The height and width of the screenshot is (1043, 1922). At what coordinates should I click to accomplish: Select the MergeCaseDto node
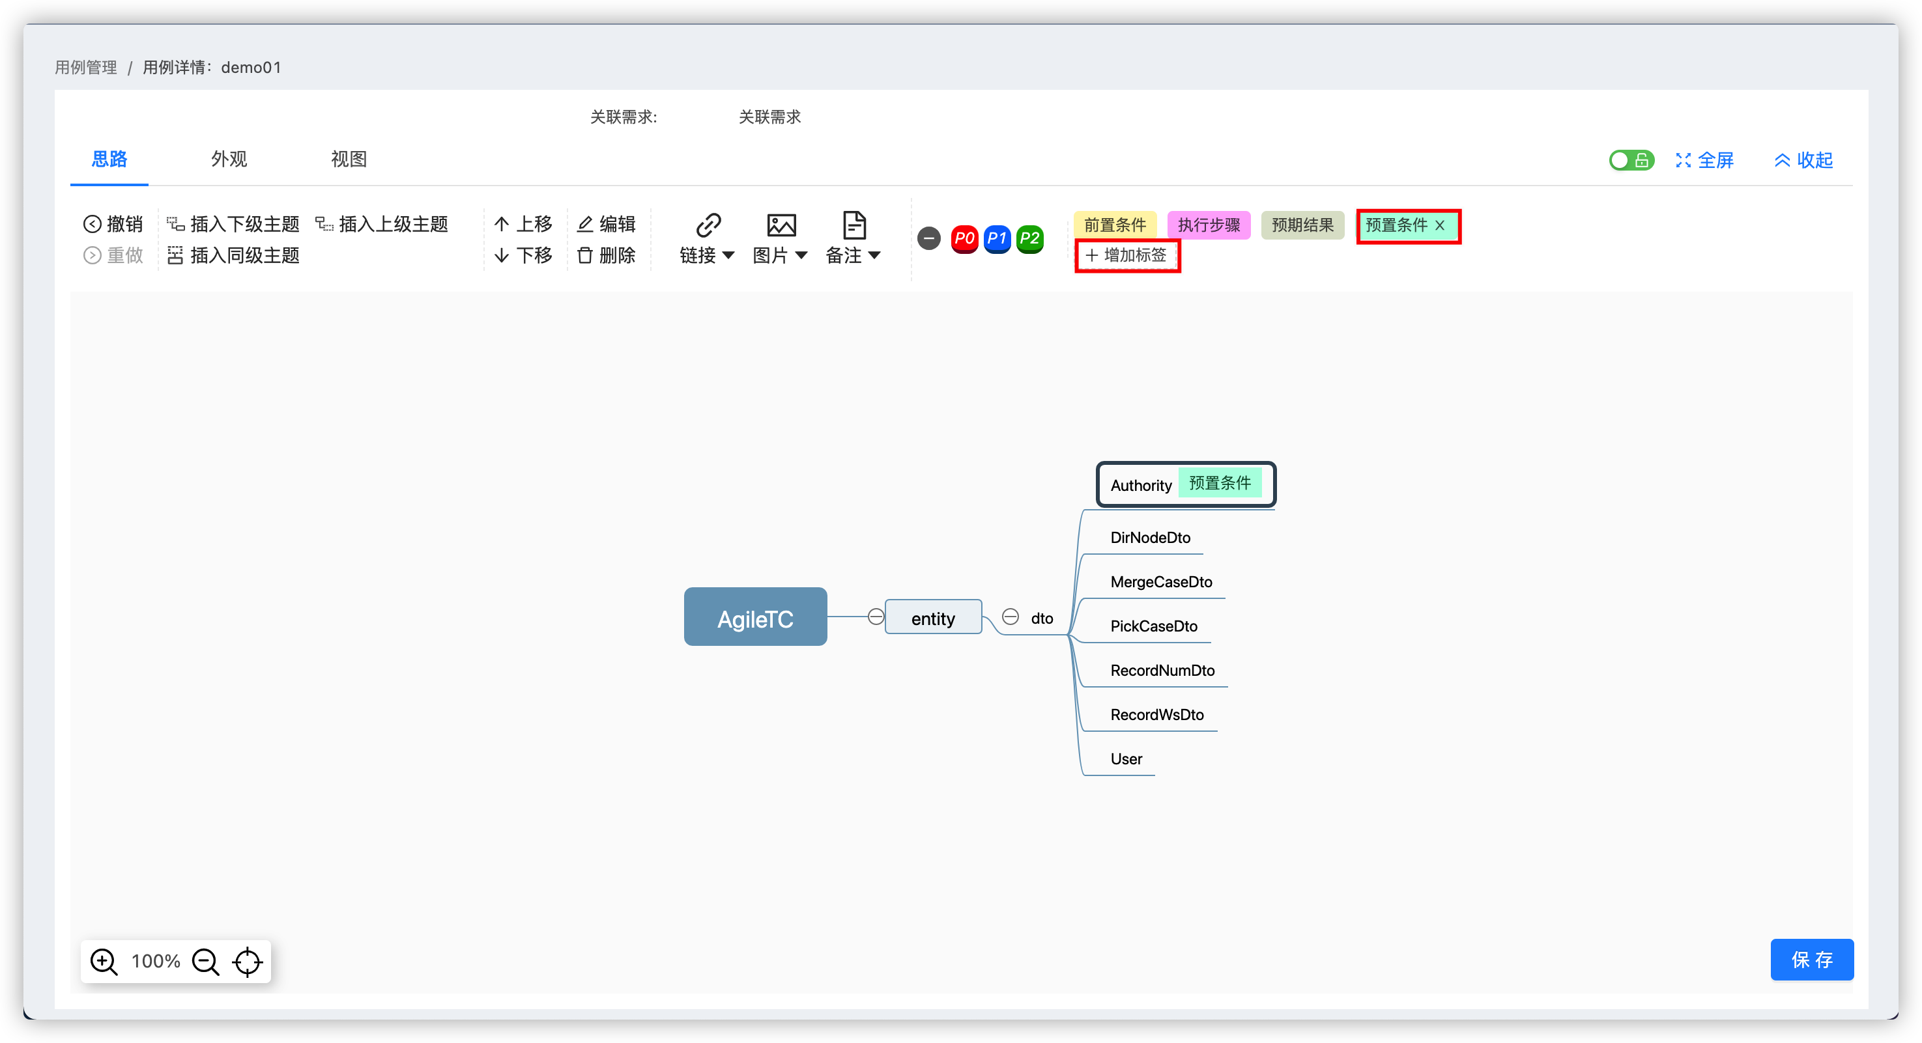[1161, 581]
